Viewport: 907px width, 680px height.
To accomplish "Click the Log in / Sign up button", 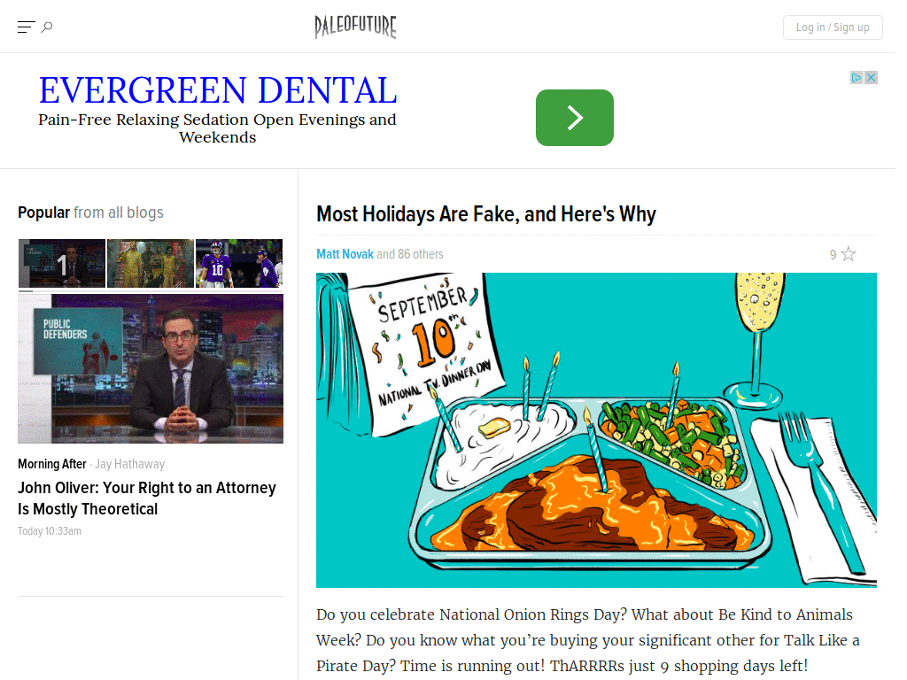I will coord(832,27).
